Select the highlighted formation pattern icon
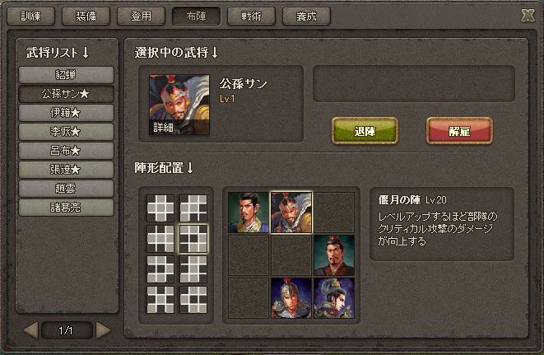 tap(193, 239)
